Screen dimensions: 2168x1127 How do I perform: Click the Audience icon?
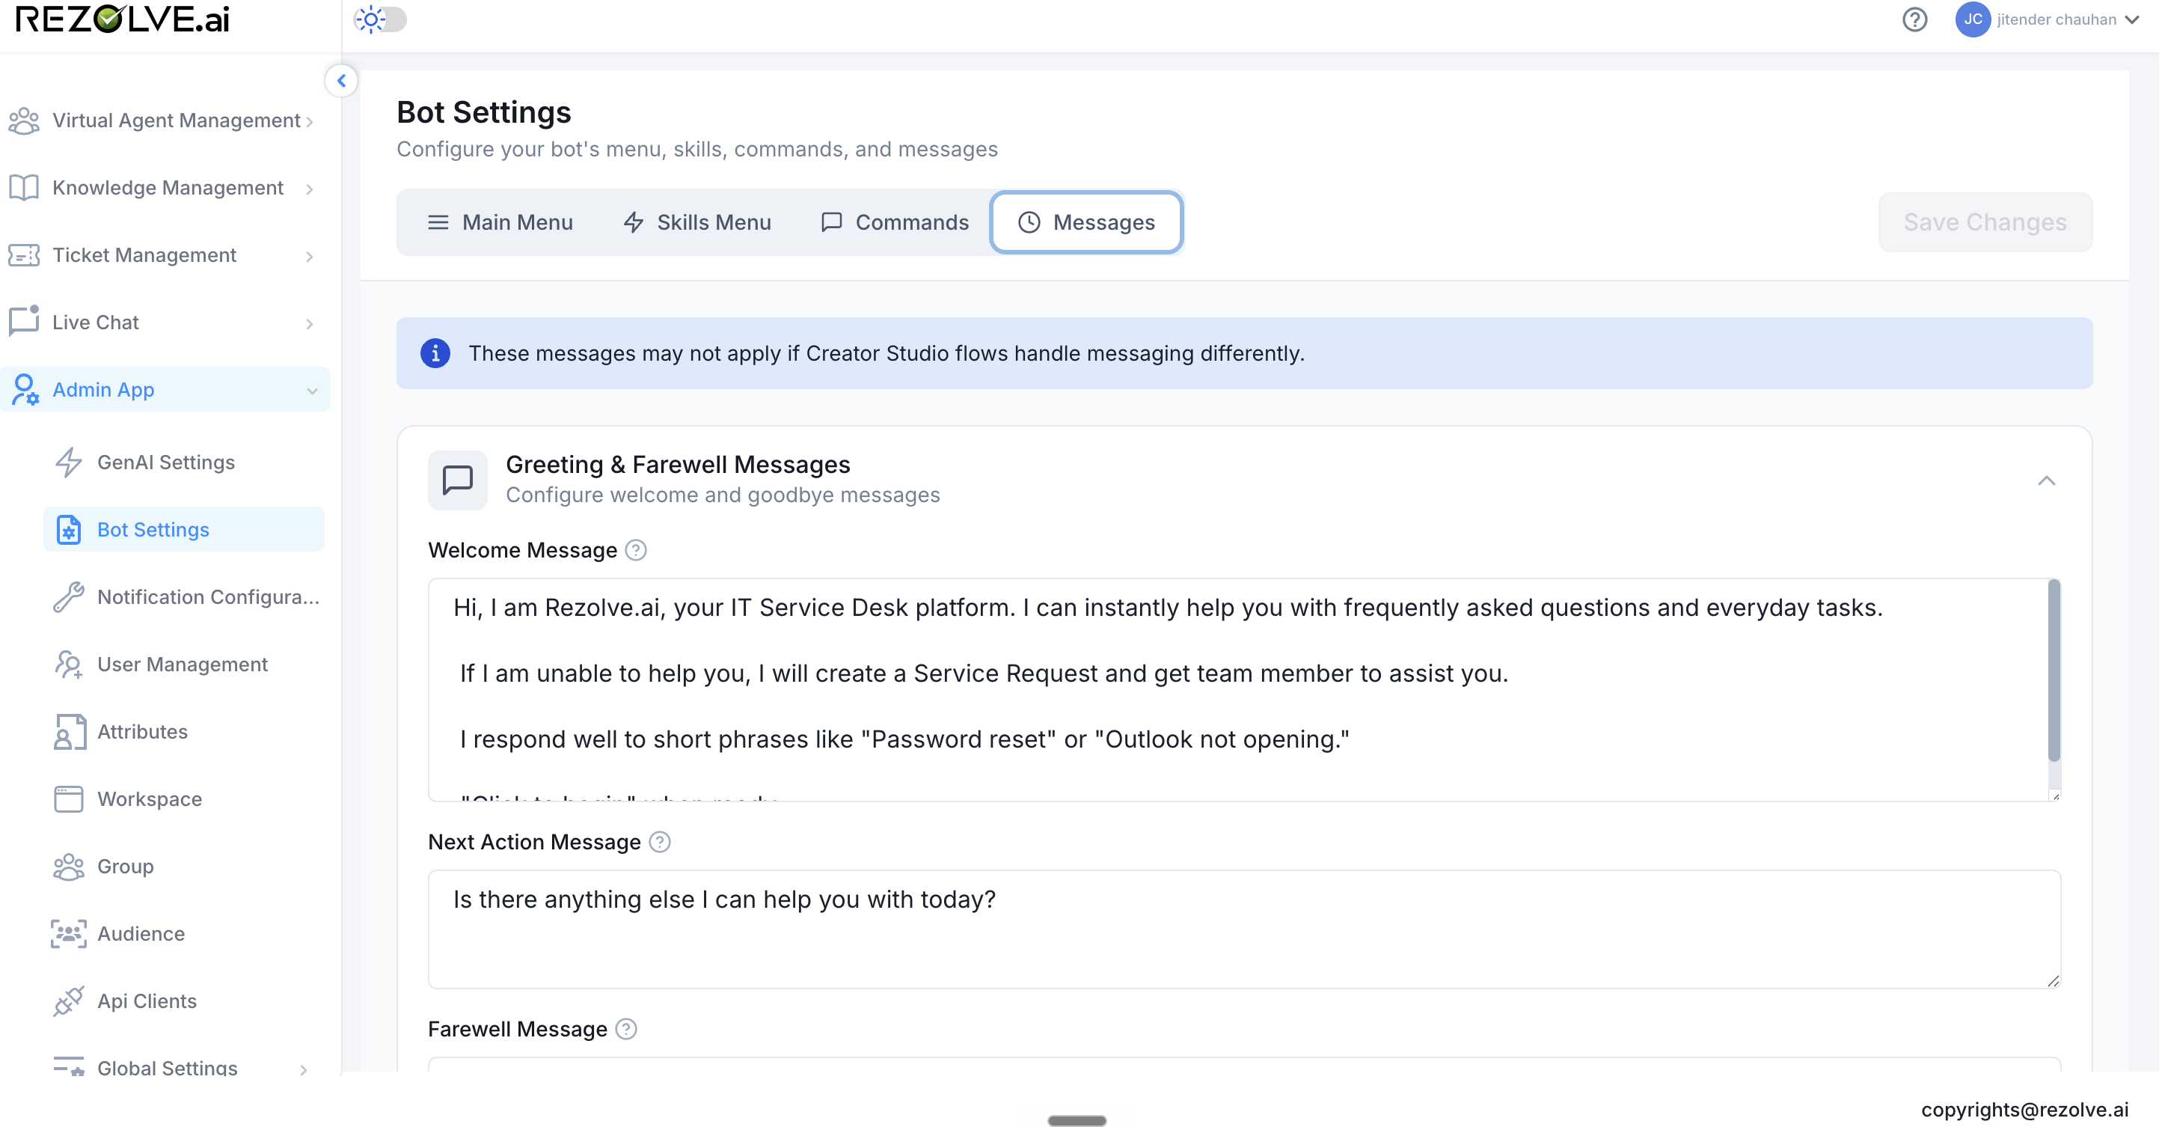point(69,933)
